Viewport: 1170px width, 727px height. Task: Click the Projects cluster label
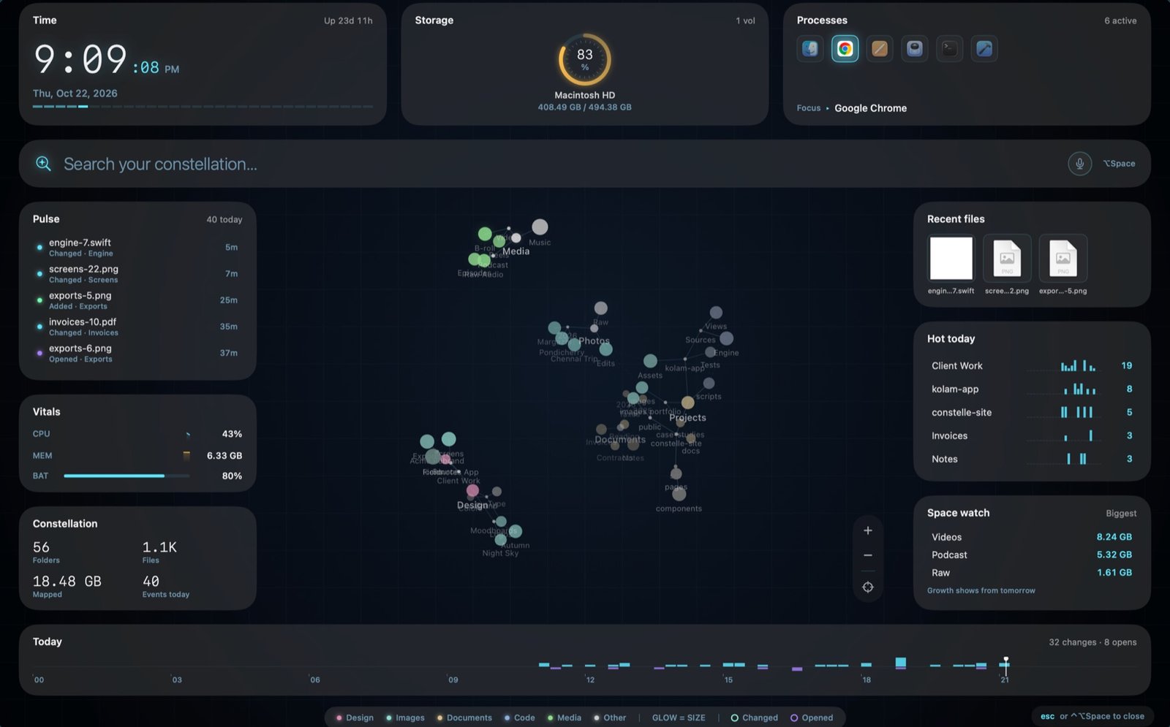[x=687, y=418]
